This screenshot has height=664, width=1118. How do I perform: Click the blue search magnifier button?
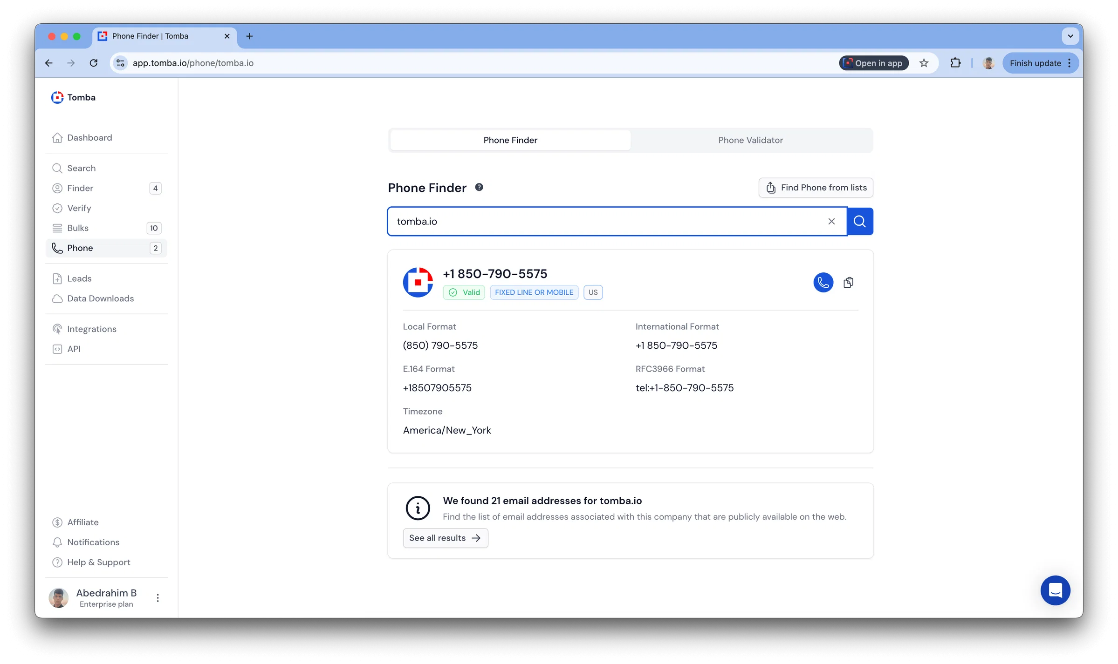(x=860, y=222)
